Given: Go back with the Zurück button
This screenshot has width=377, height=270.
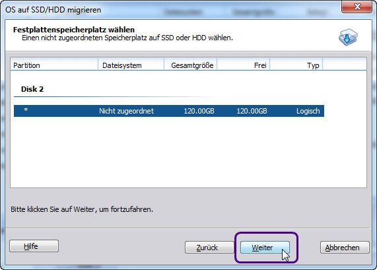Looking at the screenshot, I should pos(209,248).
